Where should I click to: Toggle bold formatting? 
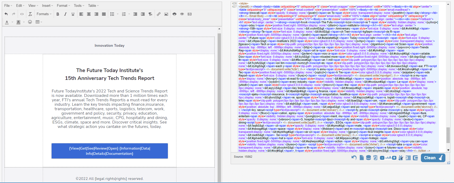(x=58, y=14)
